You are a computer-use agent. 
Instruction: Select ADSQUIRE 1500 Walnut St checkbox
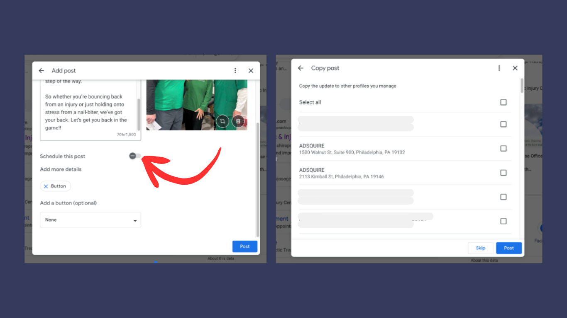[x=503, y=149]
